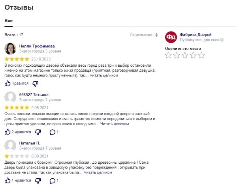The image size is (237, 187).
Task: Rate this place one star
Action: point(168,56)
